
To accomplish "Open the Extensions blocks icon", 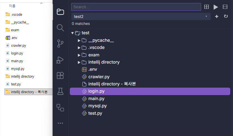I will [x=60, y=75].
